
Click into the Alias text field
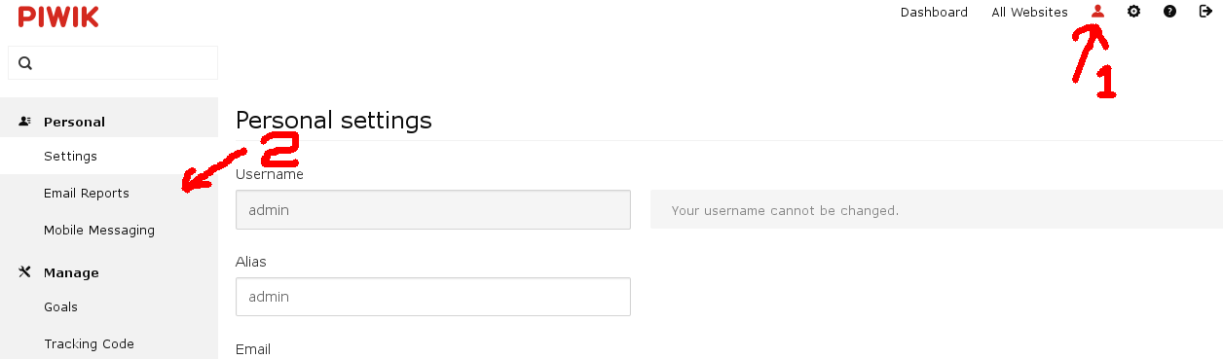coord(433,297)
